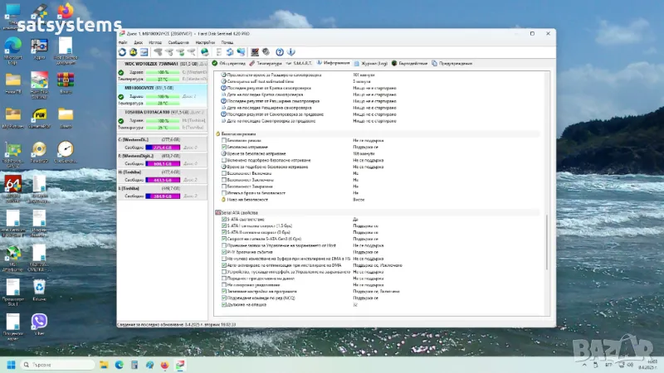Screen dimensions: 664x373
Task: Open the Viber icon on the desktop
Action: [x=38, y=322]
